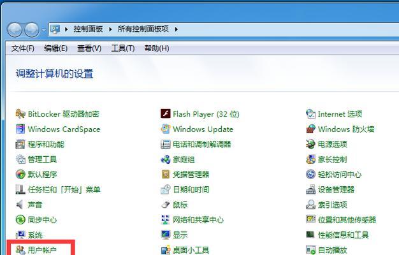This screenshot has height=255, width=399.
Task: Open recent pages dropdown beside navigation buttons
Action: pos(44,30)
